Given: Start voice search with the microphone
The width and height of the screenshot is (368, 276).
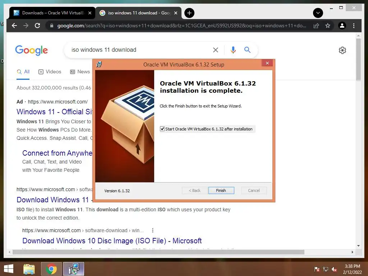Looking at the screenshot, I should tap(233, 50).
